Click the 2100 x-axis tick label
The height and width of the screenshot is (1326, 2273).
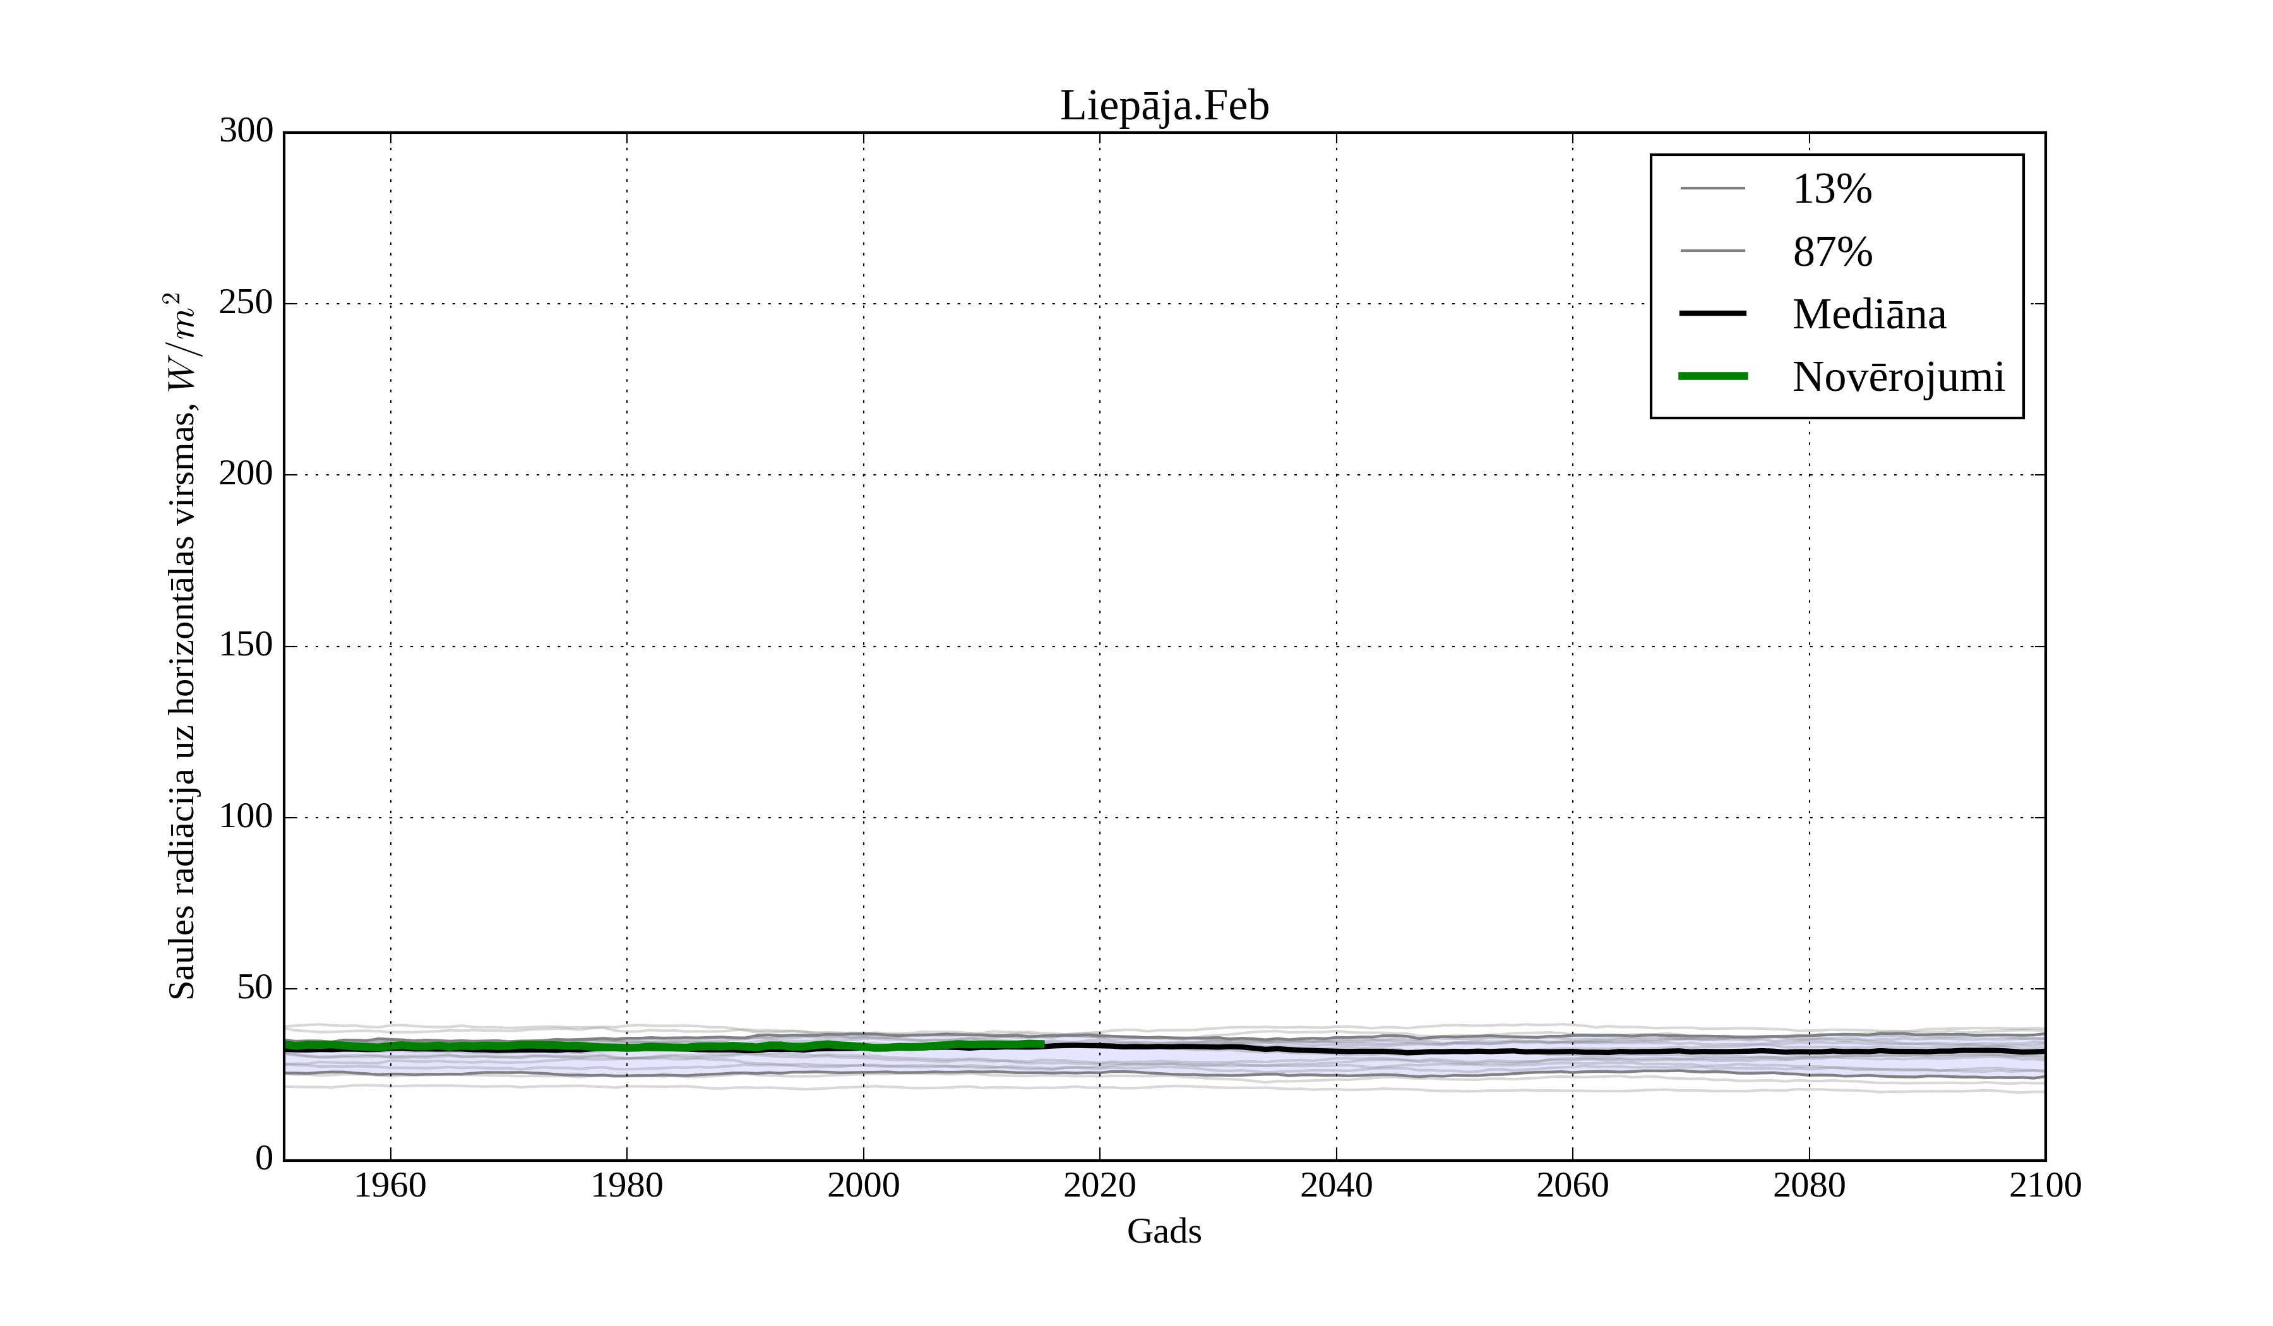pyautogui.click(x=2045, y=1186)
